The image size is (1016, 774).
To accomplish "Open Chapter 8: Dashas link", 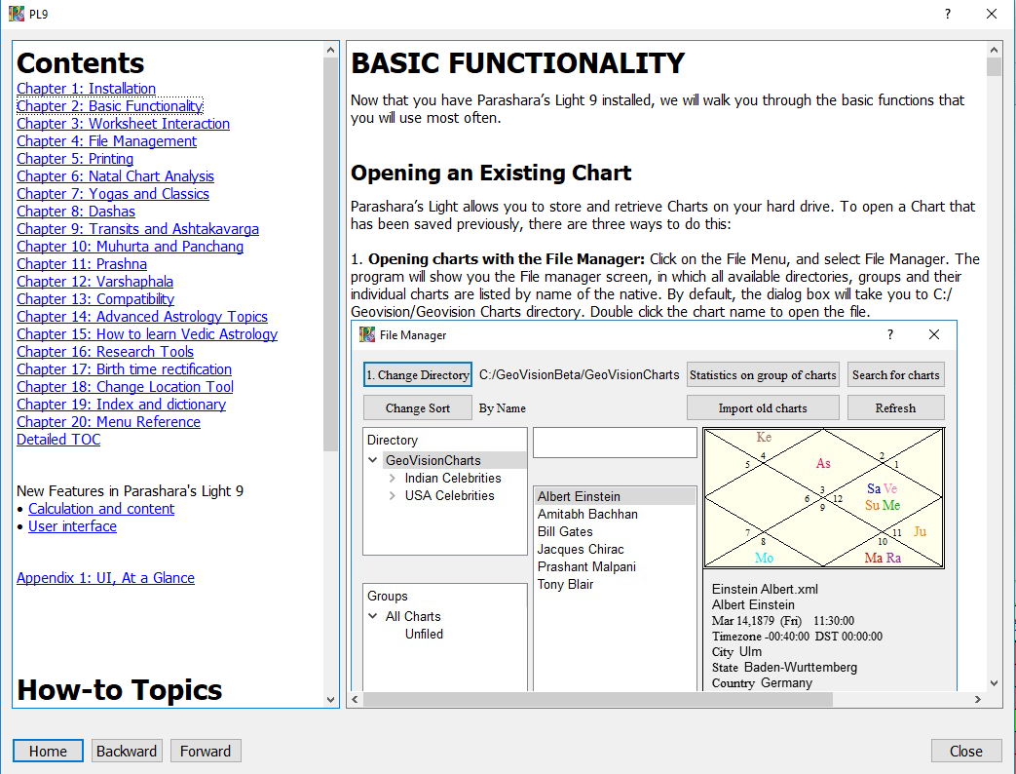I will 76,212.
